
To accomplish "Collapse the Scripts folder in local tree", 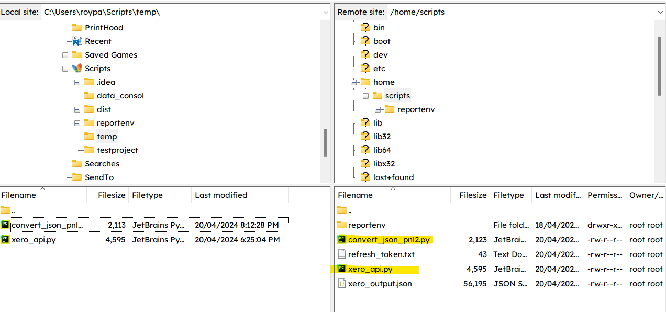I will click(x=65, y=69).
